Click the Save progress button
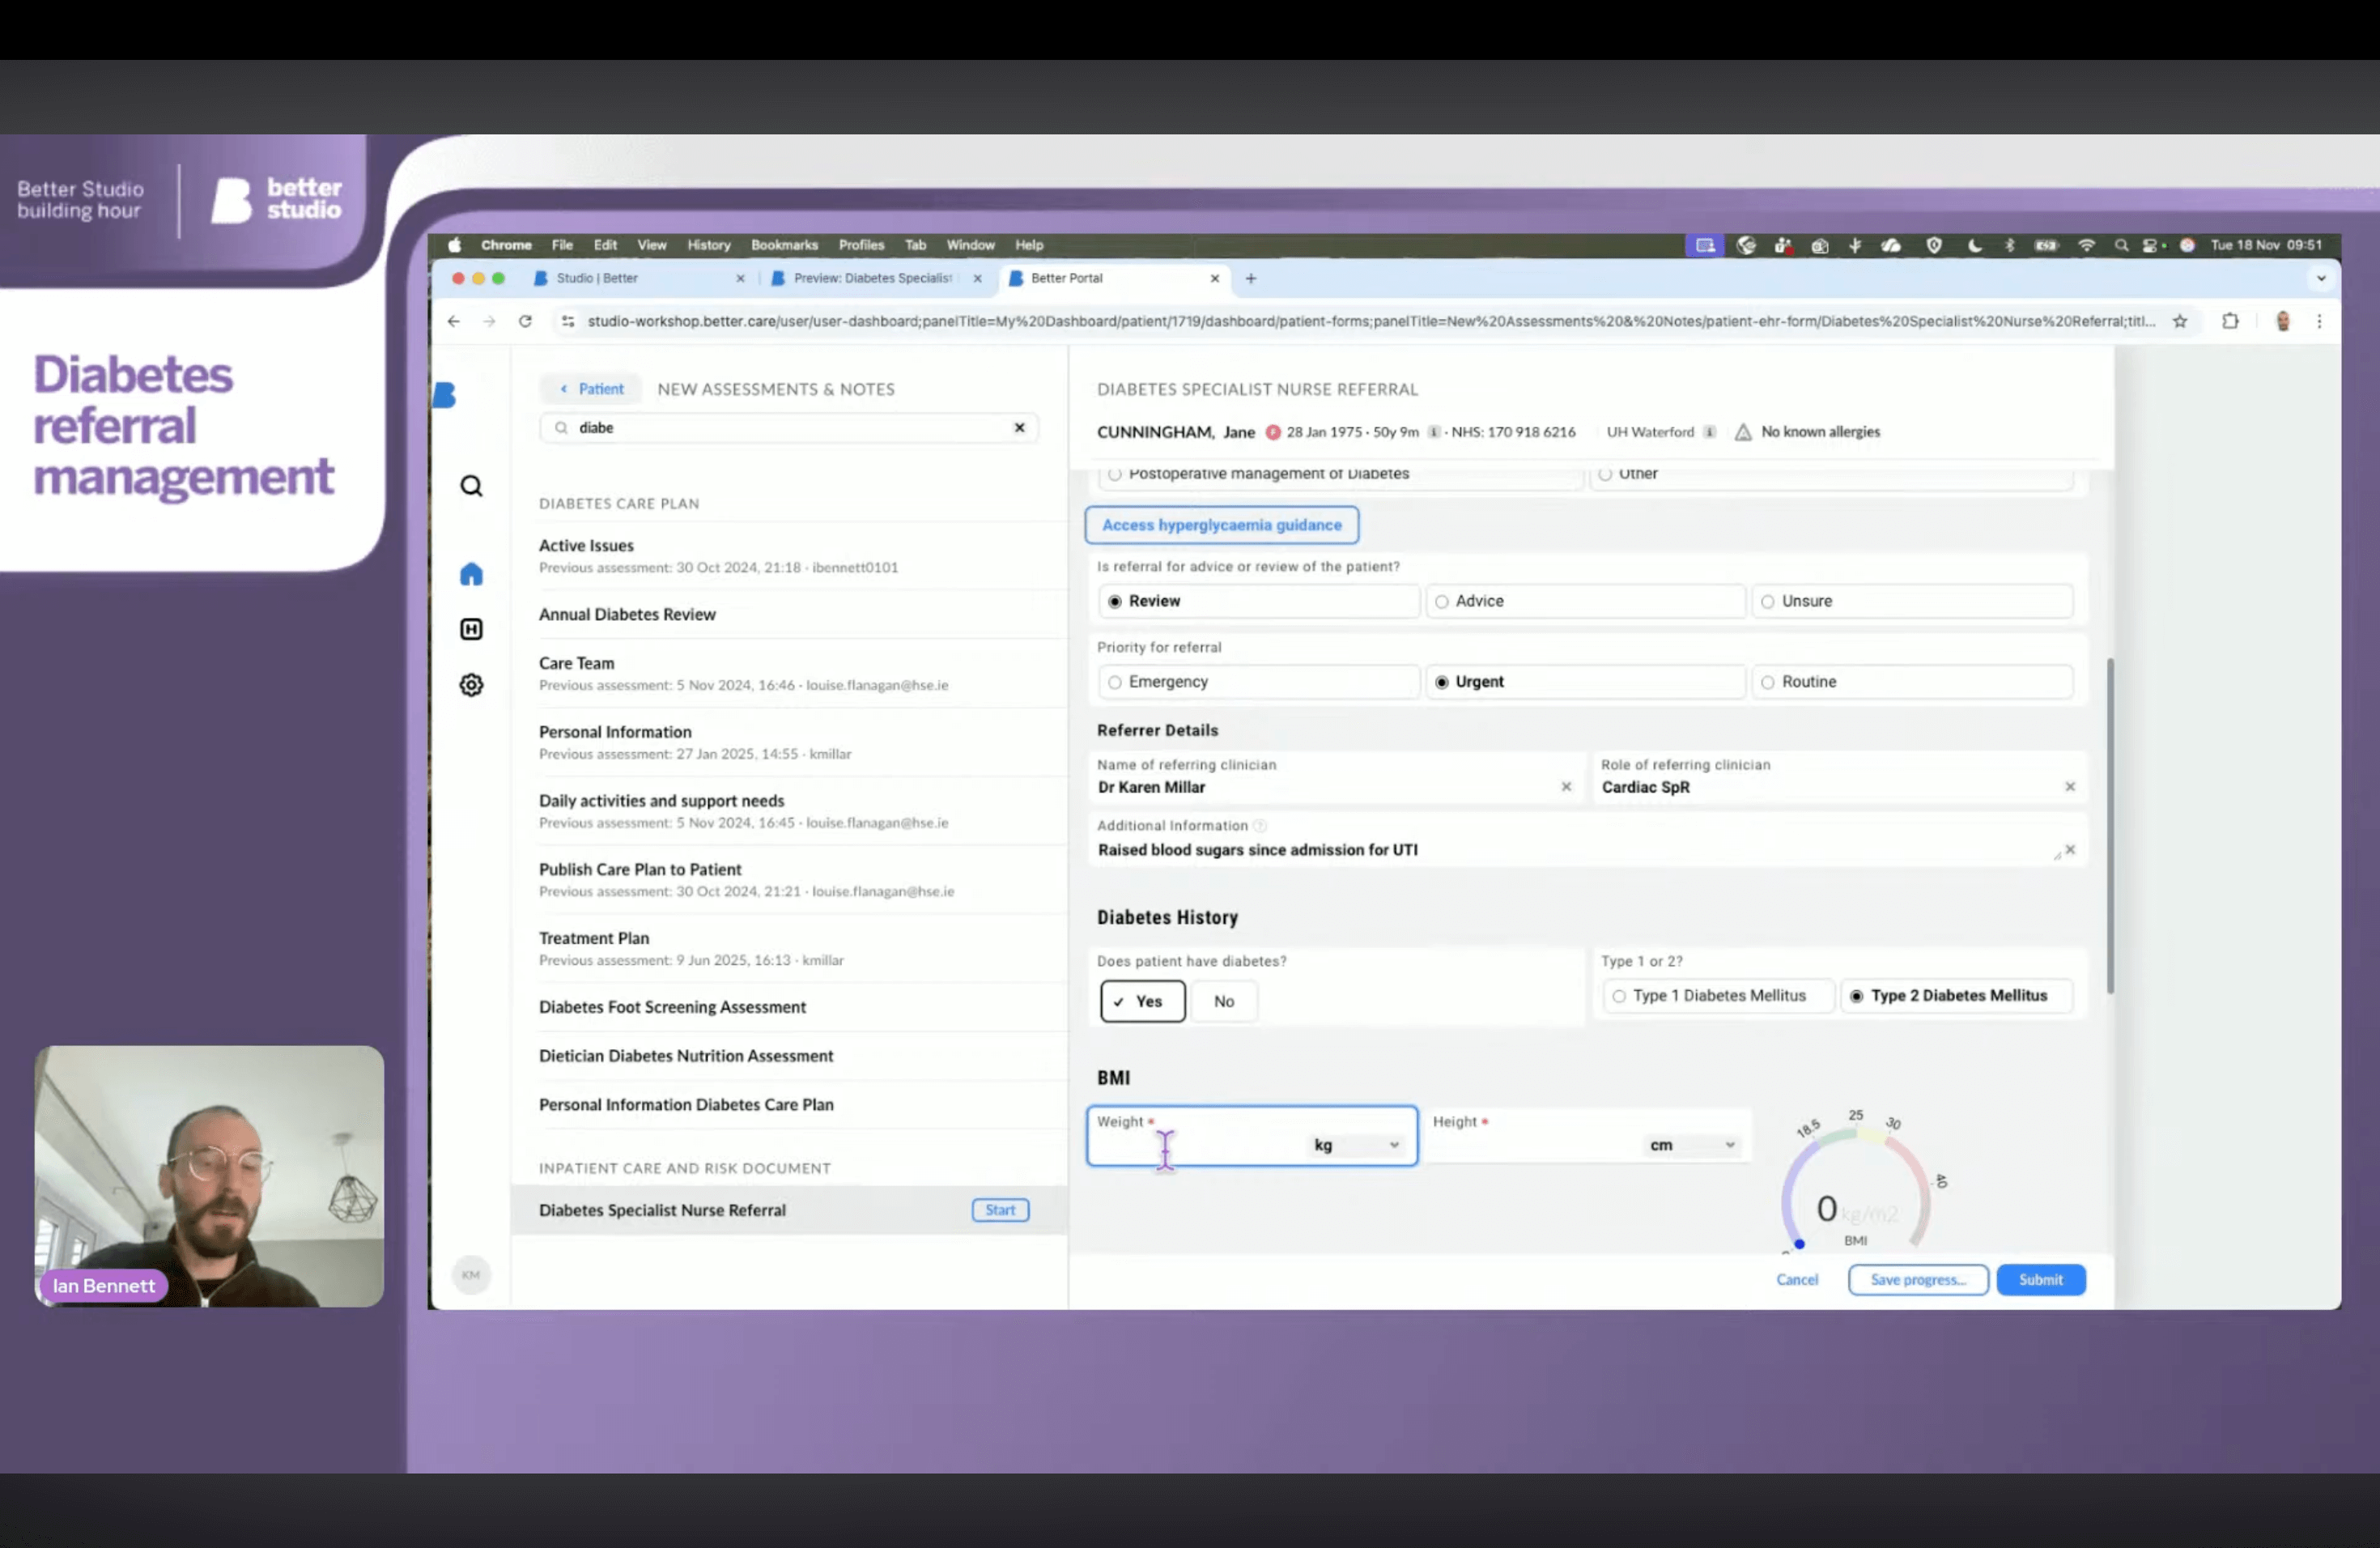Image resolution: width=2380 pixels, height=1548 pixels. [x=1917, y=1280]
